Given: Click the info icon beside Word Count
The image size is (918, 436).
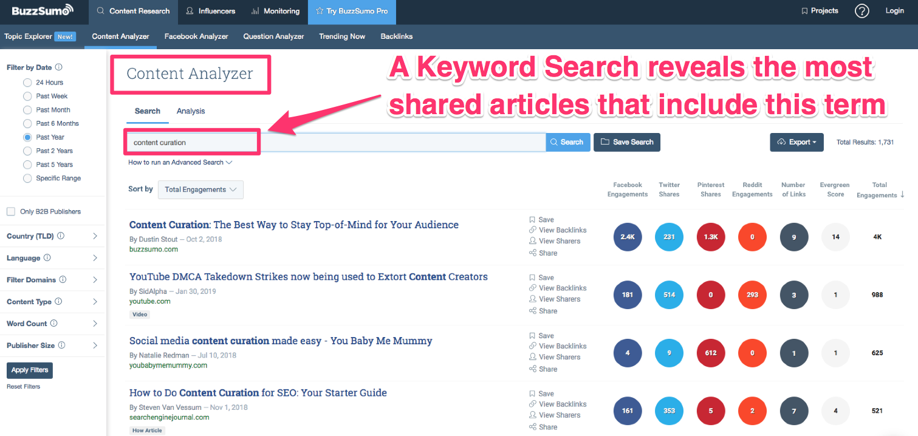Looking at the screenshot, I should (x=53, y=324).
